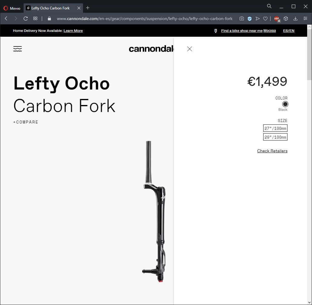Add page to bookmarks with heart icon
This screenshot has height=305, width=312.
265,19
